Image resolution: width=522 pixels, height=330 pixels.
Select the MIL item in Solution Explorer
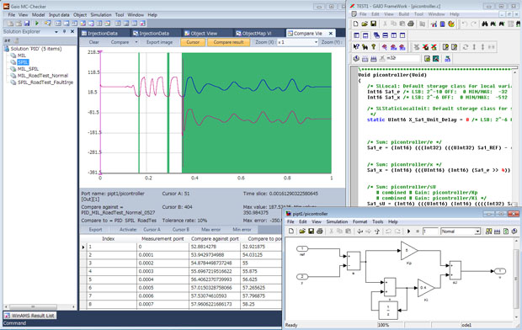(x=22, y=56)
